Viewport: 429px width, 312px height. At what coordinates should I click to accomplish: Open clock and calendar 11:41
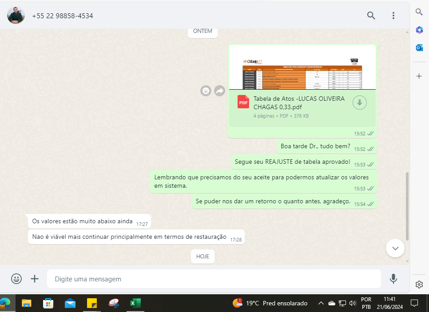[x=389, y=303]
